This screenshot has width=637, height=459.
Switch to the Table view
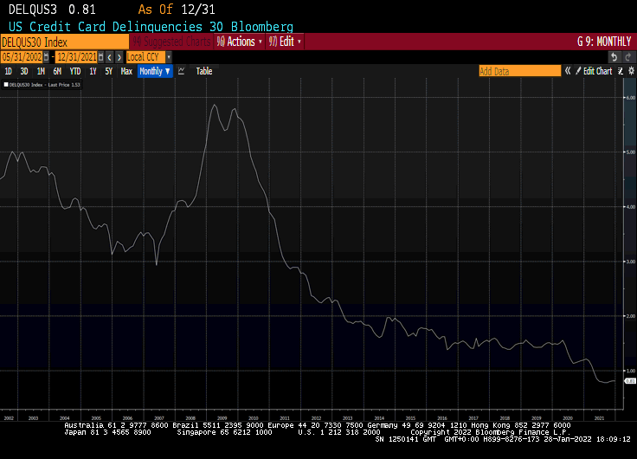tap(203, 71)
